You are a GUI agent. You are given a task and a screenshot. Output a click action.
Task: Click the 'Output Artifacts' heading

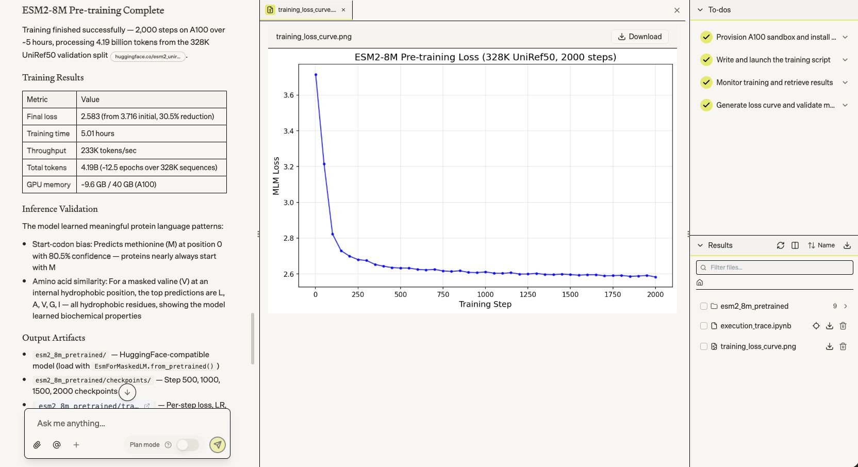(x=54, y=338)
